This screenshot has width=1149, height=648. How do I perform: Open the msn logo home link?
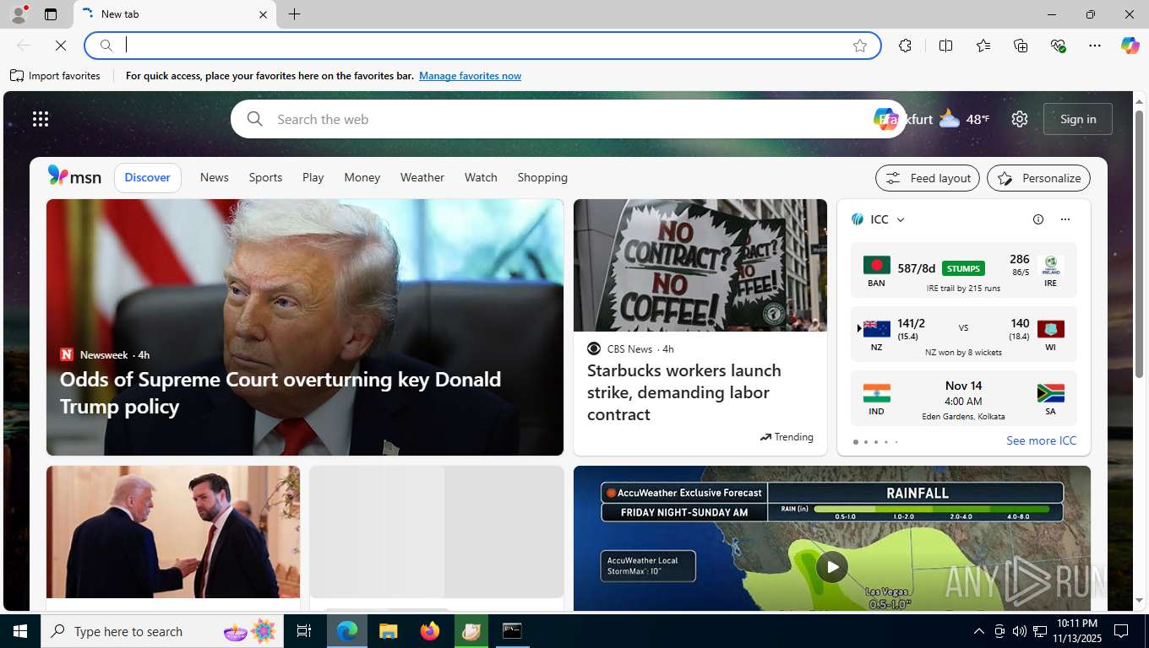(x=74, y=176)
